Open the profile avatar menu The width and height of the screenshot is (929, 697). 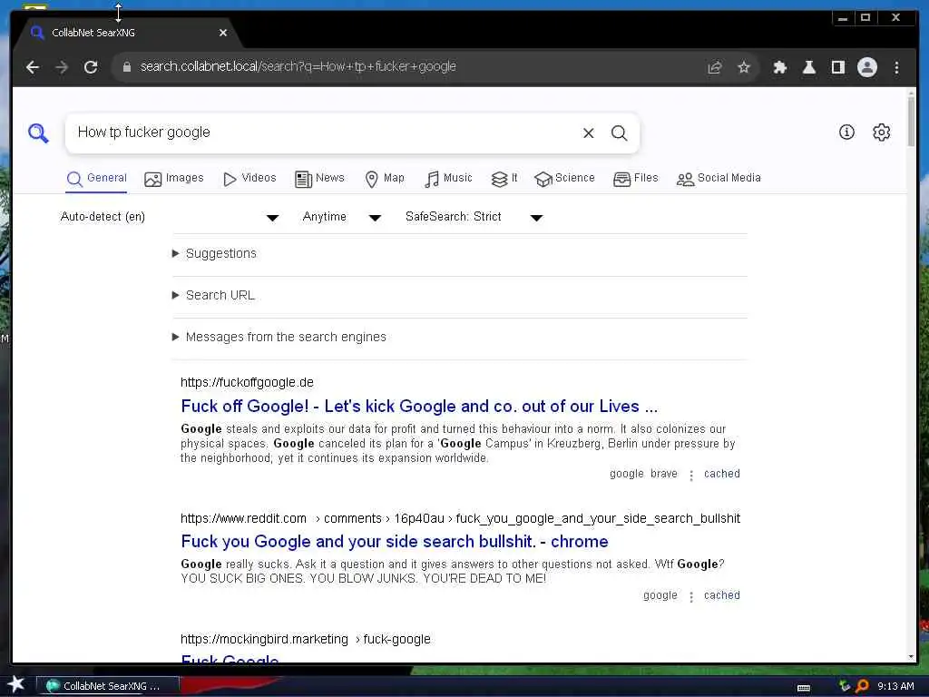click(x=866, y=67)
